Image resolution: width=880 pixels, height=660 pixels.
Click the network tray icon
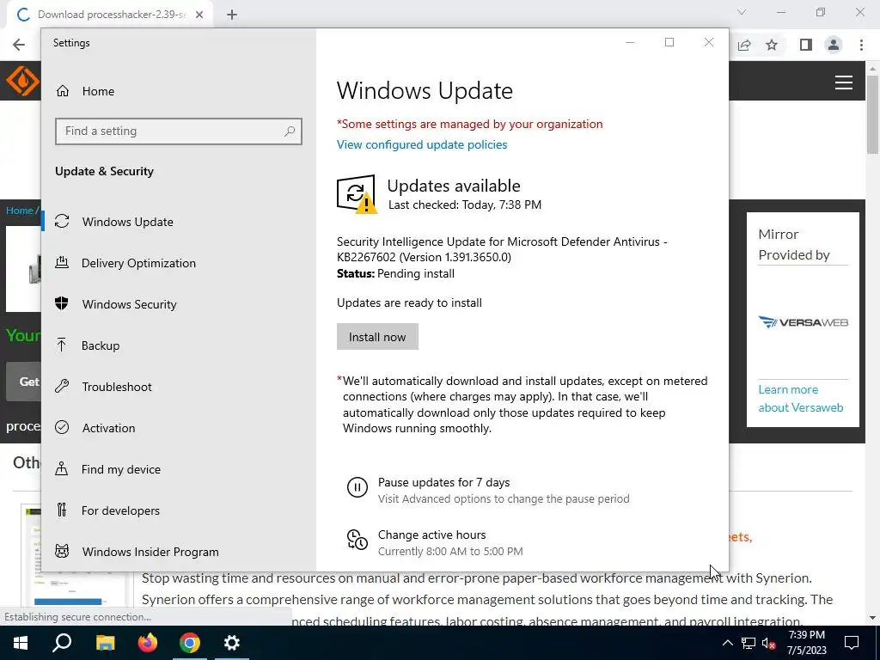click(x=749, y=643)
